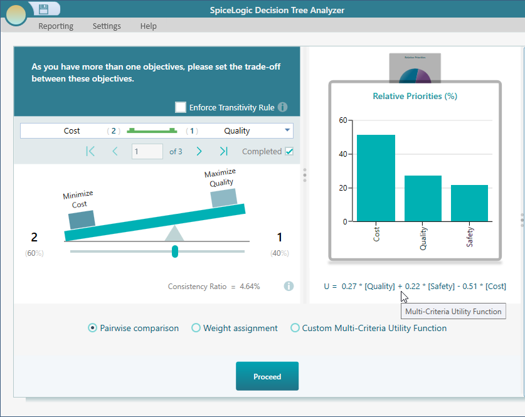Open the Settings menu

click(x=107, y=26)
